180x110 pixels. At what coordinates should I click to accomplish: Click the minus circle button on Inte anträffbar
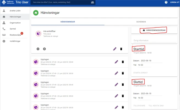coord(38,49)
